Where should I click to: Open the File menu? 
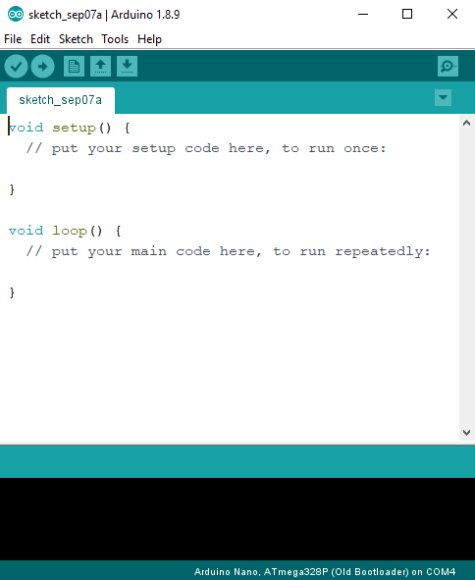pos(13,39)
